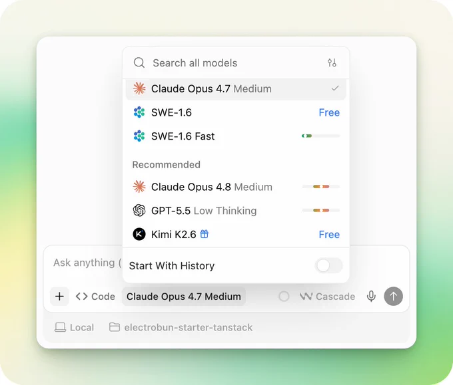Click the search magnifier icon
453x385 pixels.
click(x=139, y=63)
